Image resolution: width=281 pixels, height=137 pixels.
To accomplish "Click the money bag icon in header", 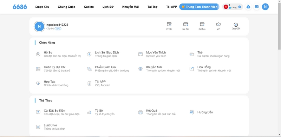I will coord(248,7).
